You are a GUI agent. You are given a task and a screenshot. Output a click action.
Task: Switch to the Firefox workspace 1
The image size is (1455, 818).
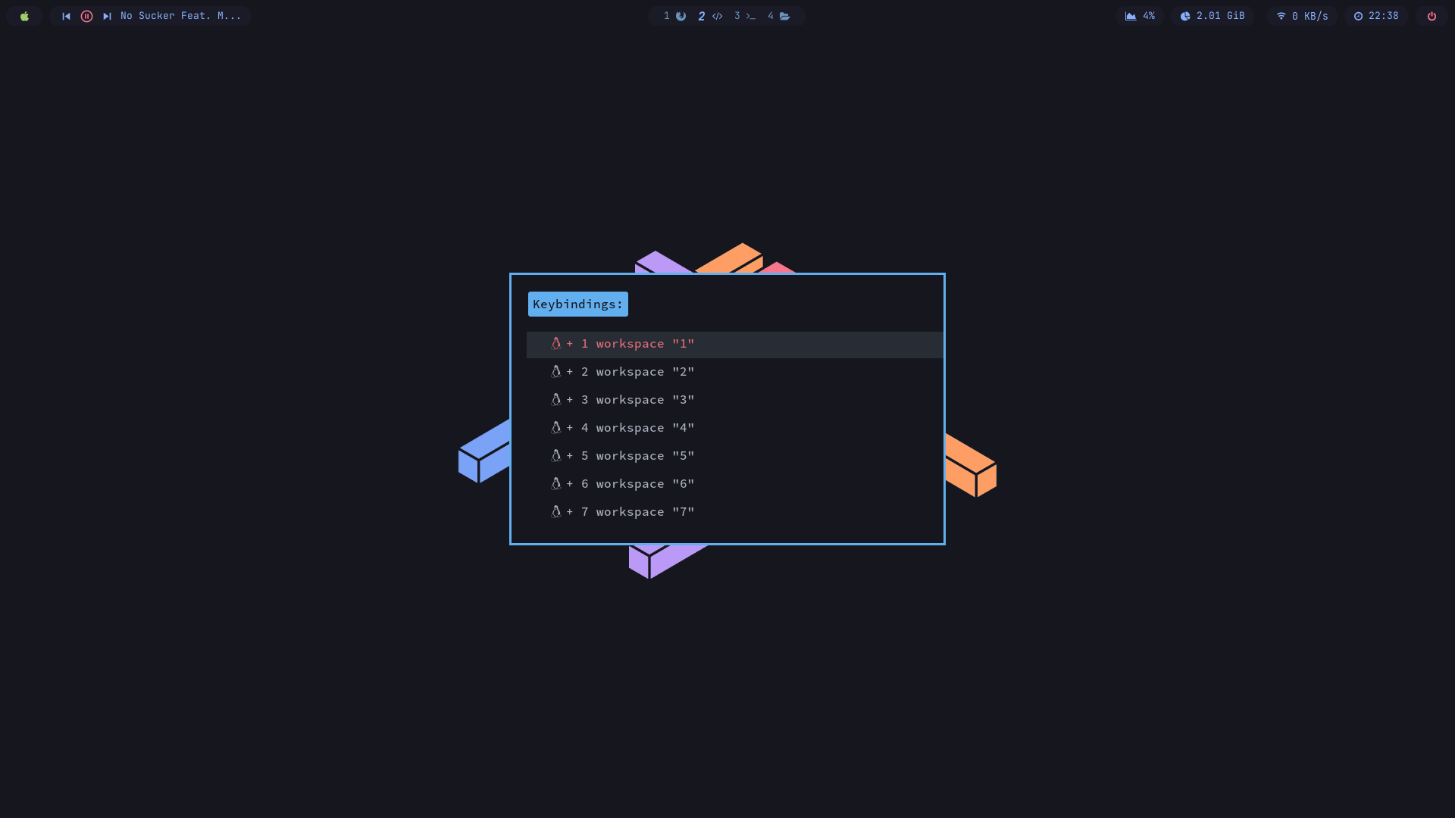click(x=680, y=16)
